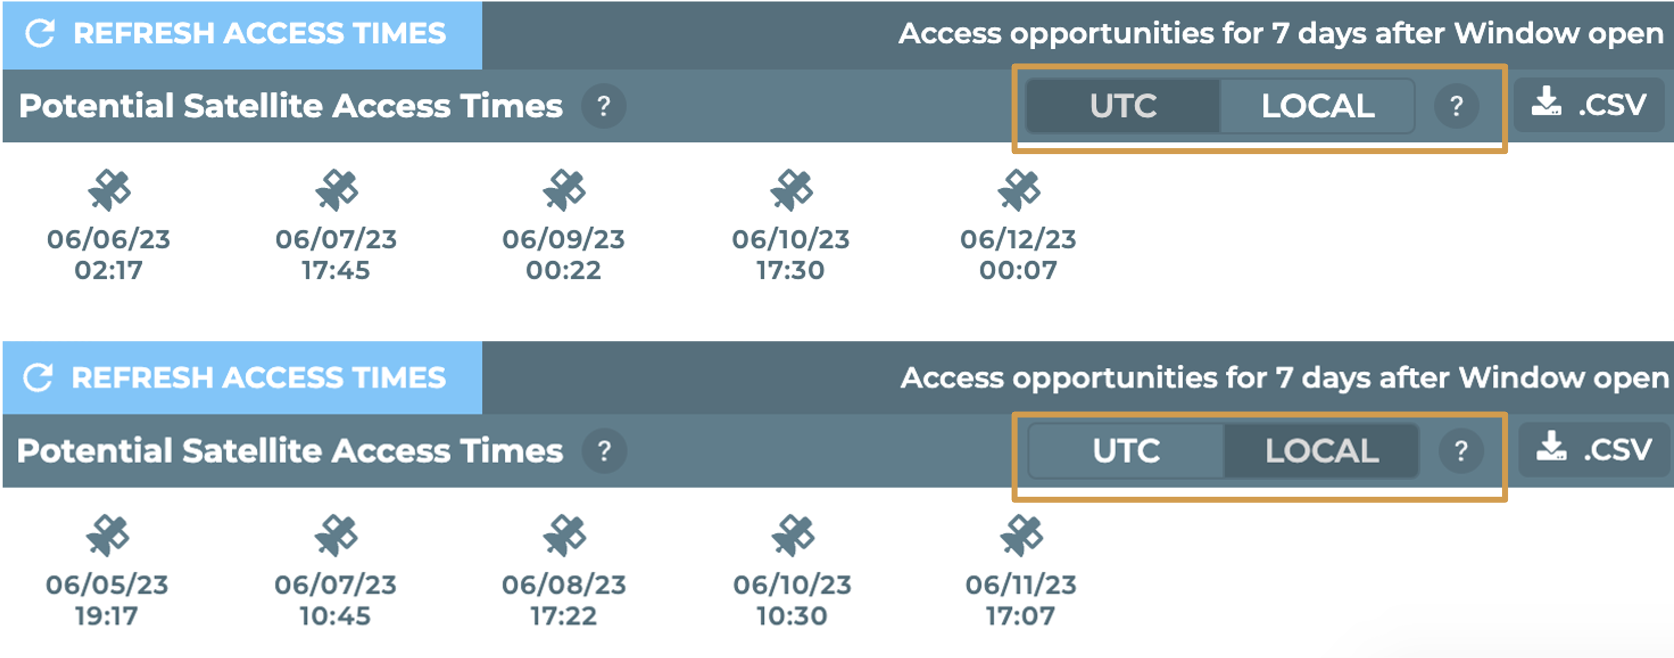
Task: Click the satellite icon above 06/06/23 02:17
Action: pyautogui.click(x=109, y=191)
